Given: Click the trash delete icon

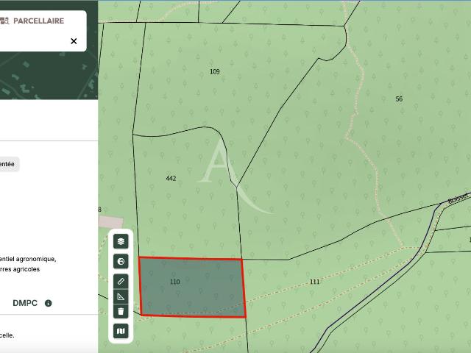Looking at the screenshot, I should pos(121,311).
